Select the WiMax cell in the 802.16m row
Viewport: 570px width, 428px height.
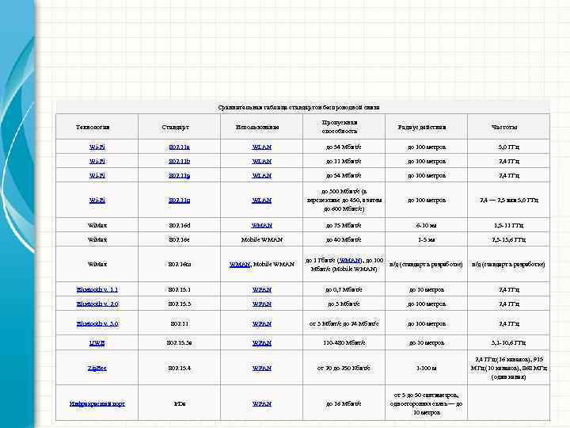[97, 264]
